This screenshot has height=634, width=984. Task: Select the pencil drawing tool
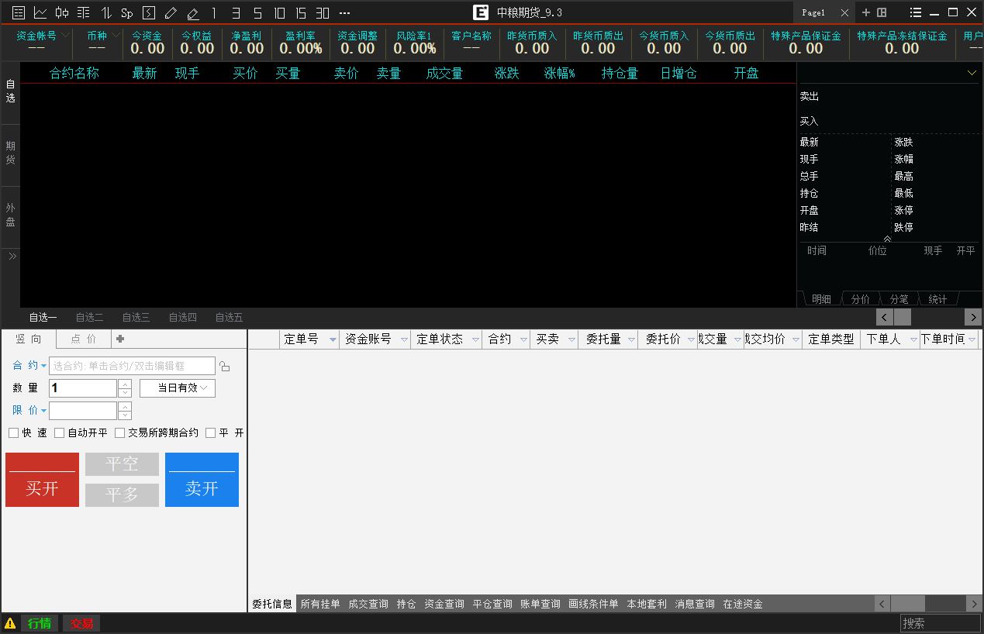[171, 12]
